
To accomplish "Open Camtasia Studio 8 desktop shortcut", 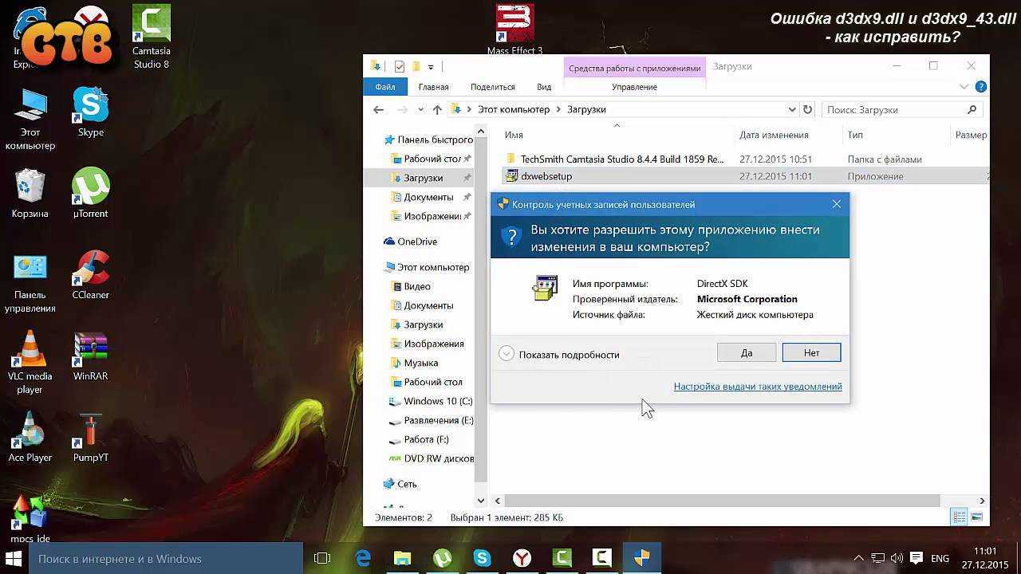I will pyautogui.click(x=151, y=37).
